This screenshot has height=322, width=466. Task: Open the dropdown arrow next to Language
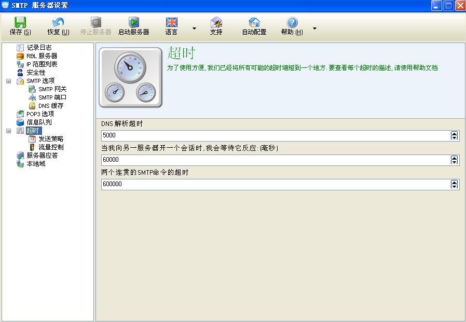tap(194, 29)
